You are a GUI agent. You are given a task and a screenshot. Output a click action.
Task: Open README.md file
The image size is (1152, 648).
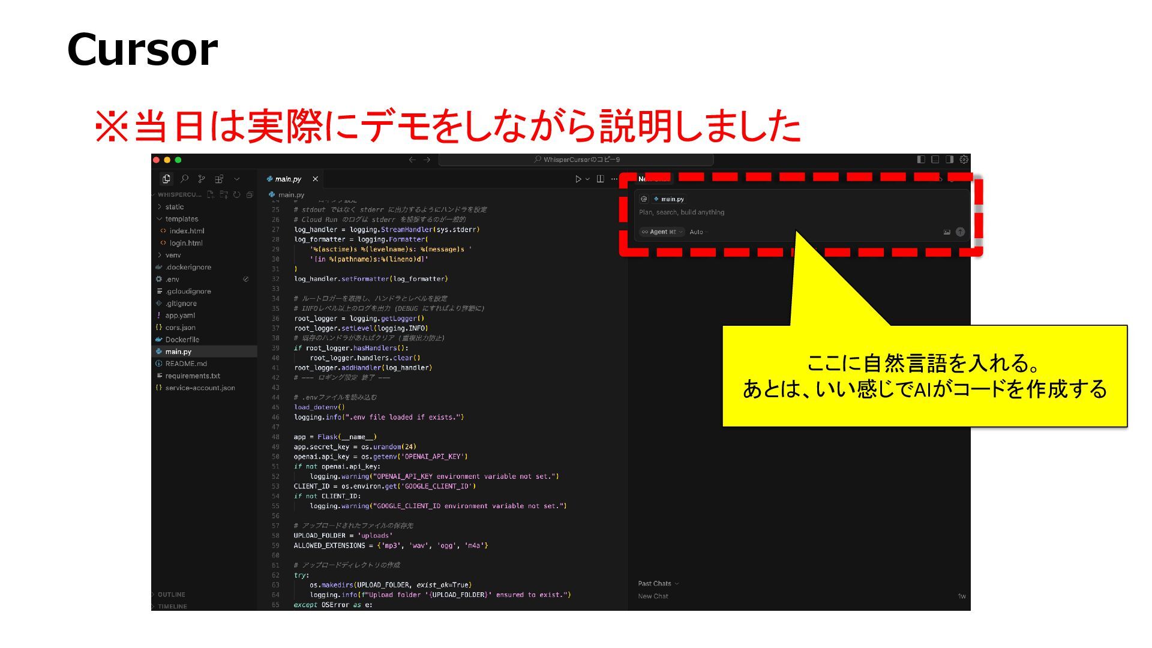[x=204, y=364]
